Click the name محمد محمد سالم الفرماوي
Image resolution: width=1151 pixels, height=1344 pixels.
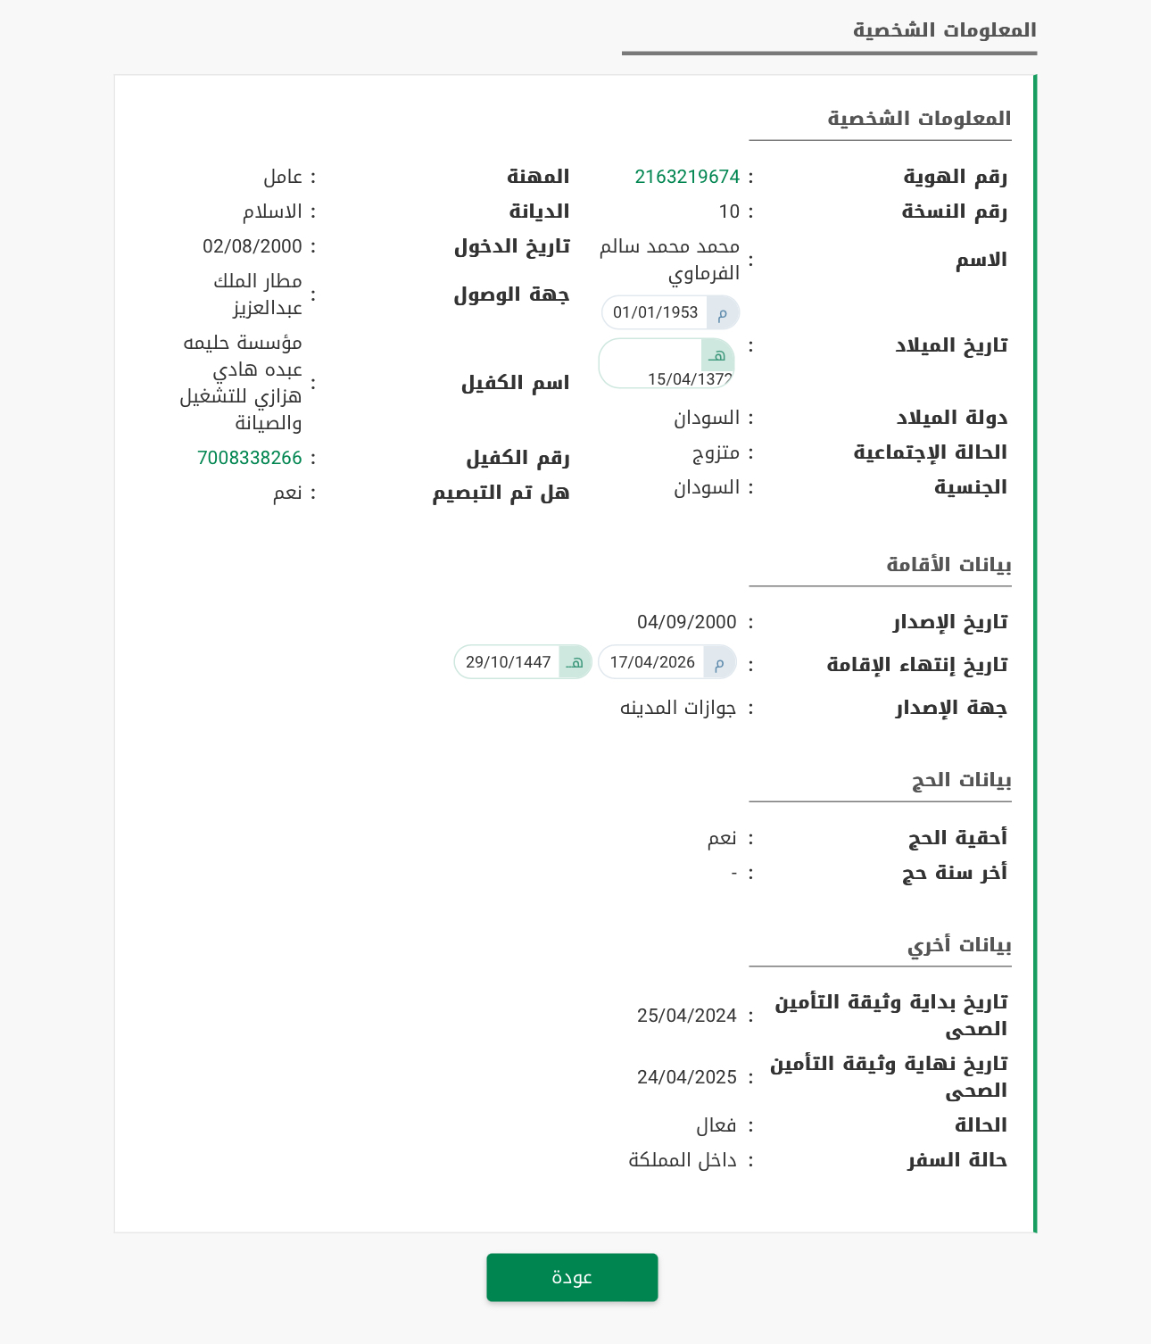(x=670, y=260)
